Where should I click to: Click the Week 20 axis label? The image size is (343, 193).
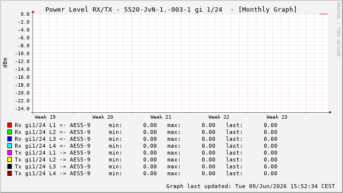(x=102, y=117)
